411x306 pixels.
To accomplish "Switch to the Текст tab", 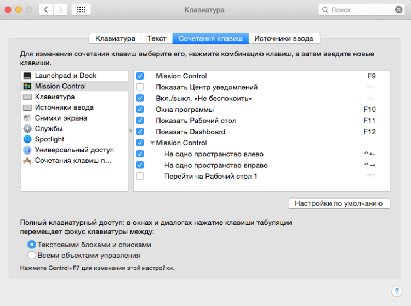I will [x=157, y=38].
